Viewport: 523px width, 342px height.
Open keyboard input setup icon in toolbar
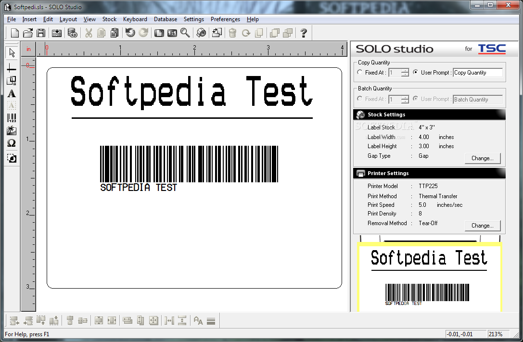tap(57, 33)
